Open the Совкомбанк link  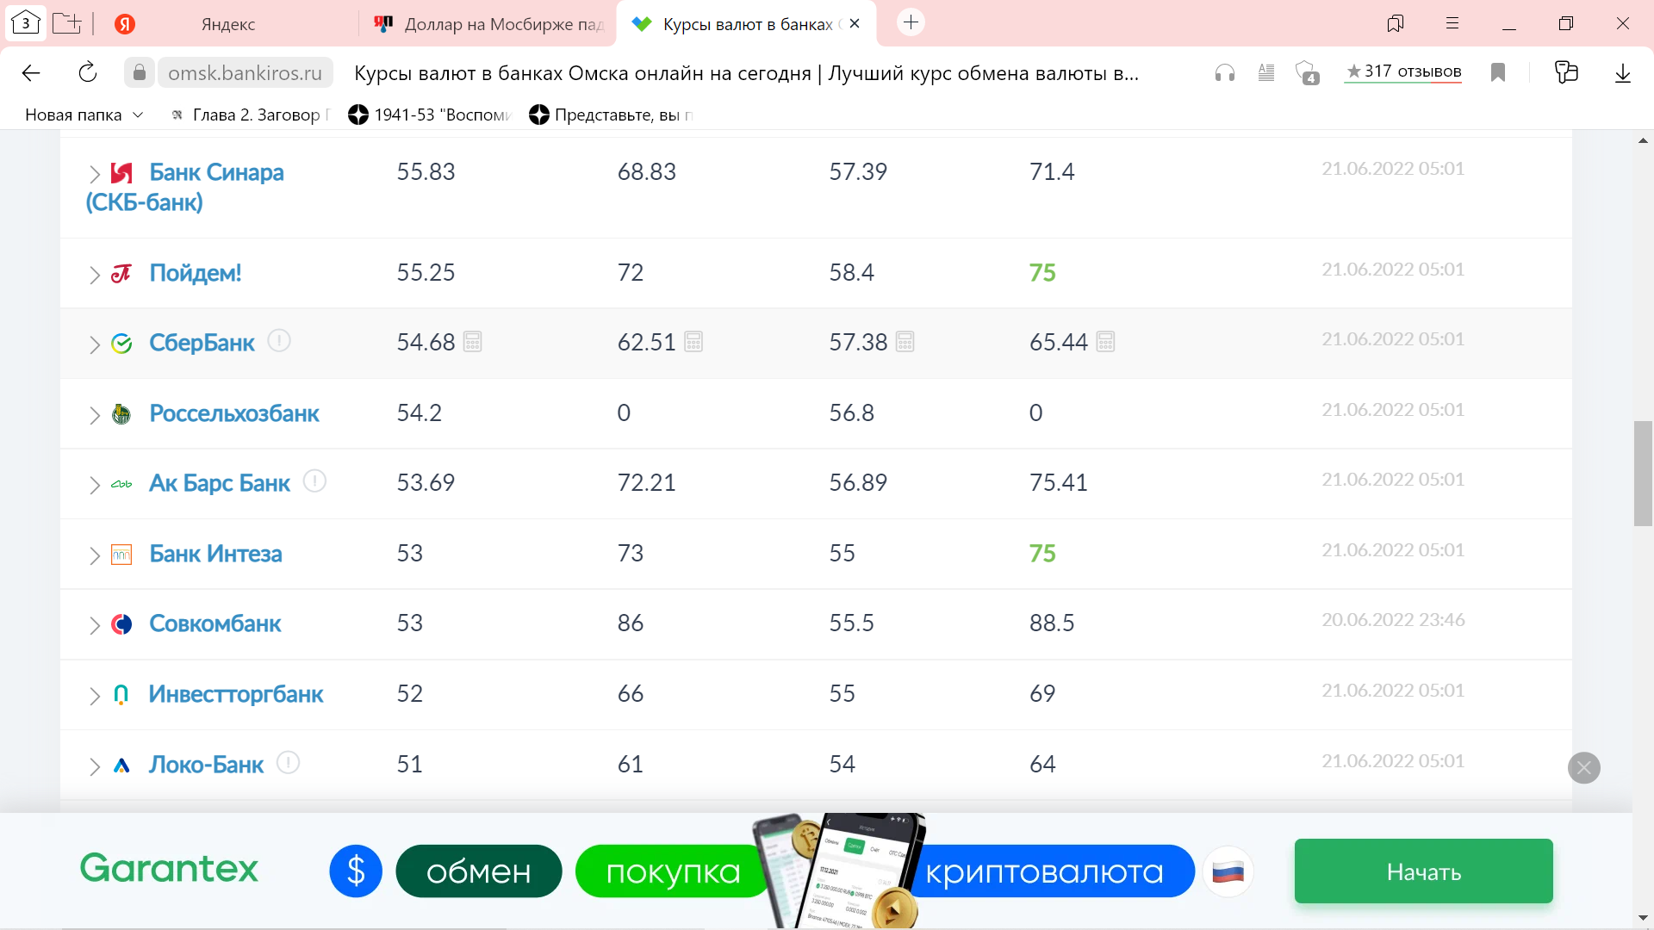[x=215, y=623]
